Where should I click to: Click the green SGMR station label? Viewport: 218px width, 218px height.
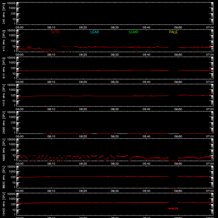click(x=133, y=32)
